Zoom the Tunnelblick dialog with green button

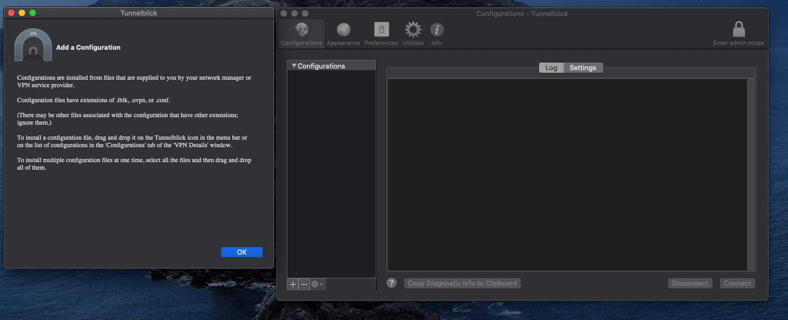coord(33,13)
